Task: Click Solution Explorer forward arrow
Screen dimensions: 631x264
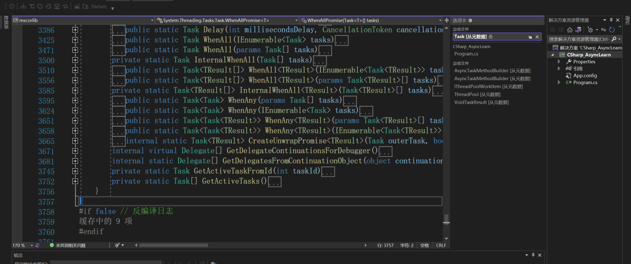Action: point(560,30)
